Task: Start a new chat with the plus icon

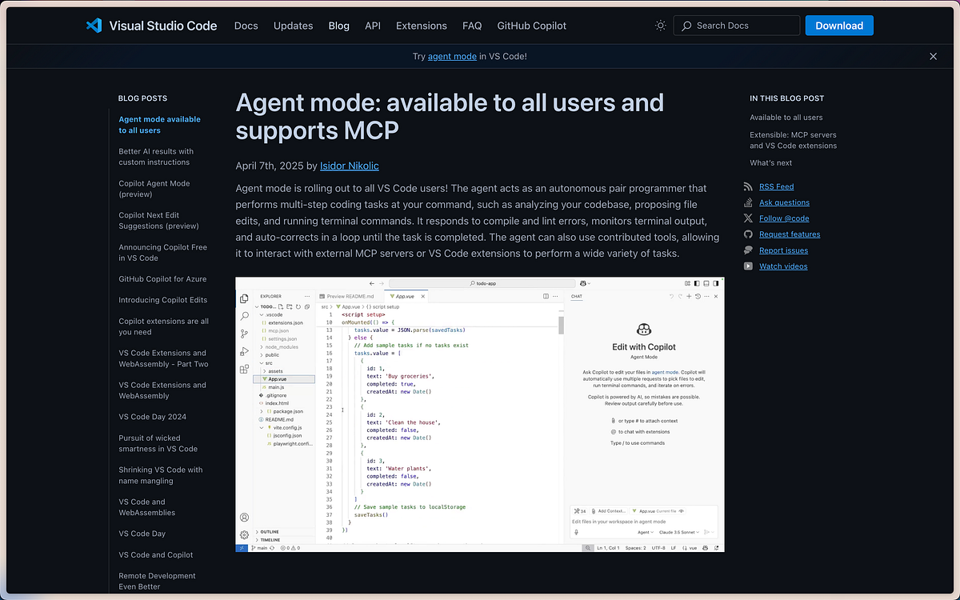Action: pos(688,297)
